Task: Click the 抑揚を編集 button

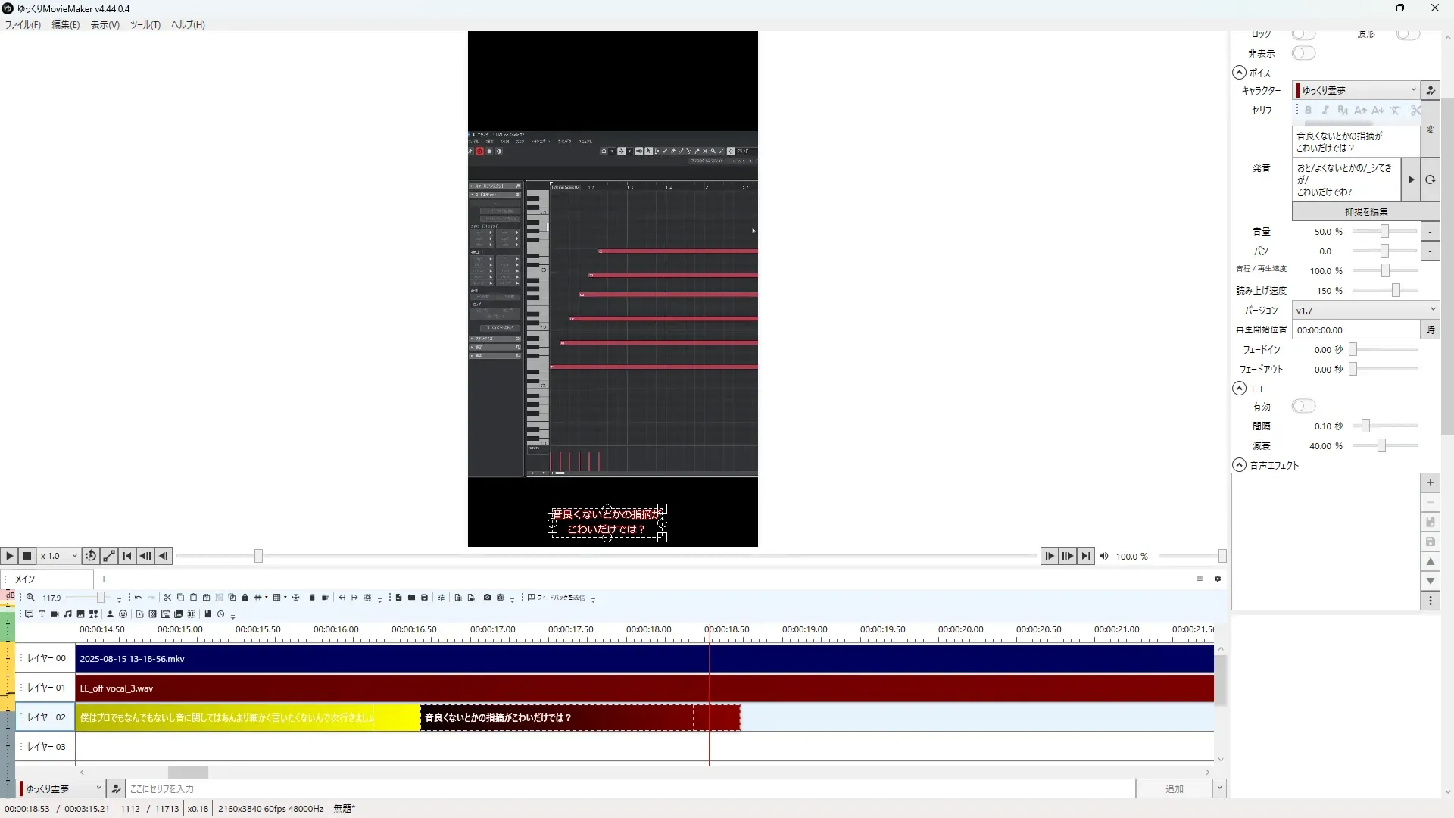Action: click(x=1365, y=211)
